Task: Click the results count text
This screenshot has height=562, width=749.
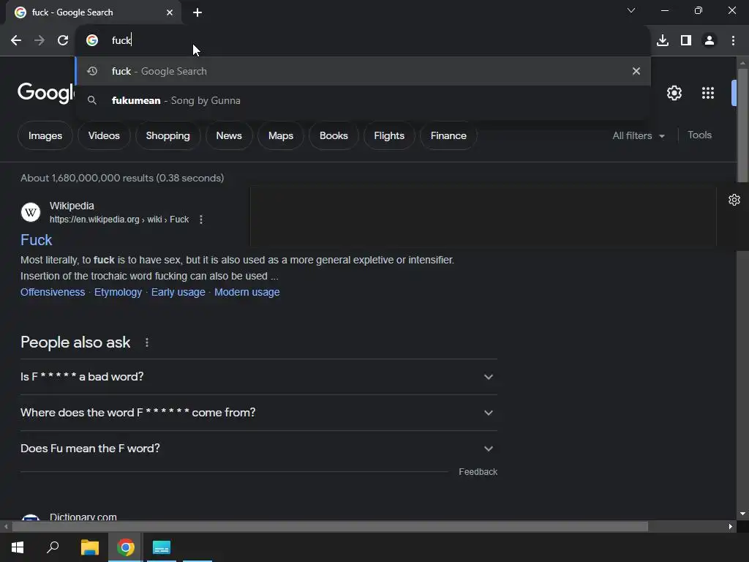Action: click(x=122, y=178)
